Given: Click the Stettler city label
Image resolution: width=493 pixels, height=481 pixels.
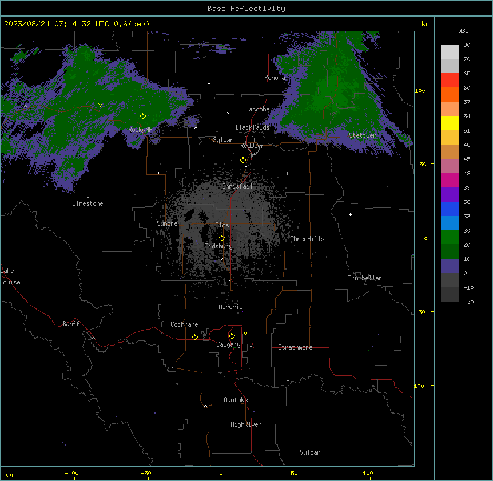Looking at the screenshot, I should [363, 135].
